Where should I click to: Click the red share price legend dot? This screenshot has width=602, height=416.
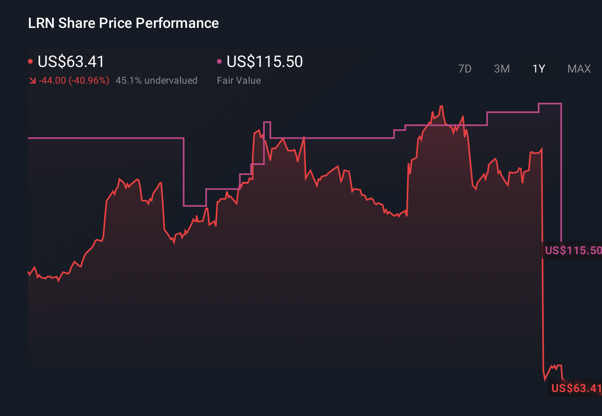pyautogui.click(x=31, y=61)
